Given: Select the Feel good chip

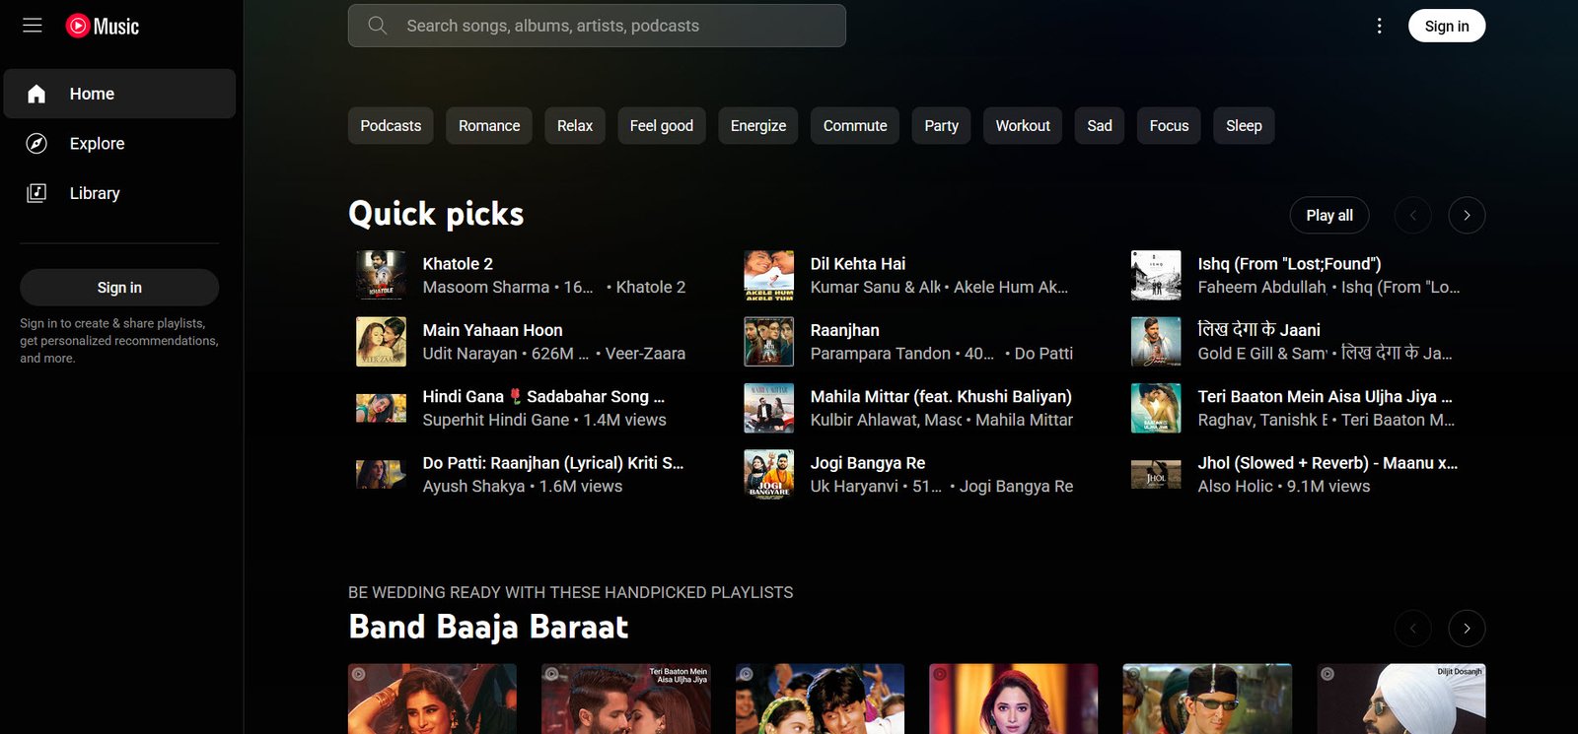Looking at the screenshot, I should coord(662,126).
